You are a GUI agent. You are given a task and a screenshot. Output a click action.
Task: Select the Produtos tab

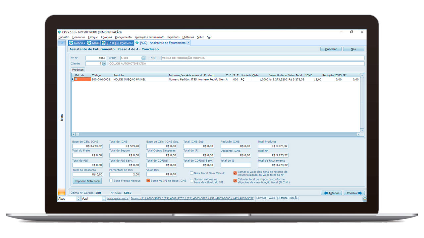tap(78, 70)
